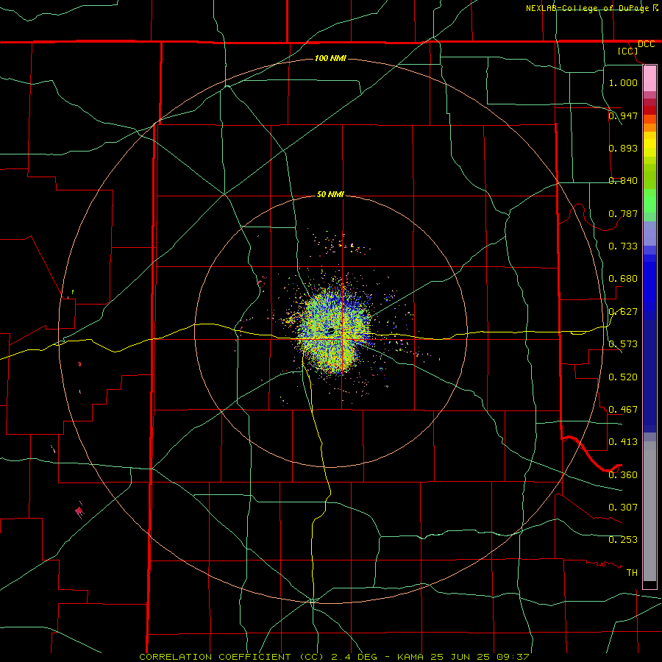This screenshot has height=662, width=662.
Task: Pick the gray swatch beside 0.307
Action: [649, 511]
